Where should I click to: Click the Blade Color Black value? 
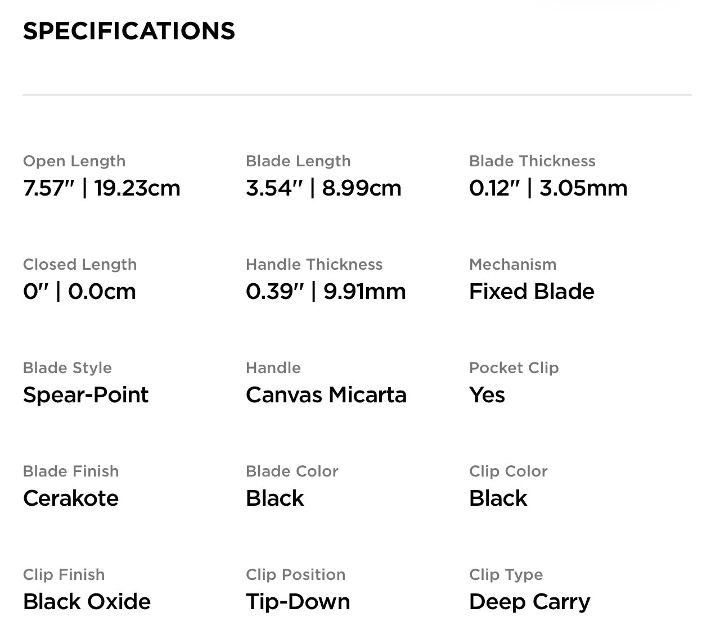[275, 498]
